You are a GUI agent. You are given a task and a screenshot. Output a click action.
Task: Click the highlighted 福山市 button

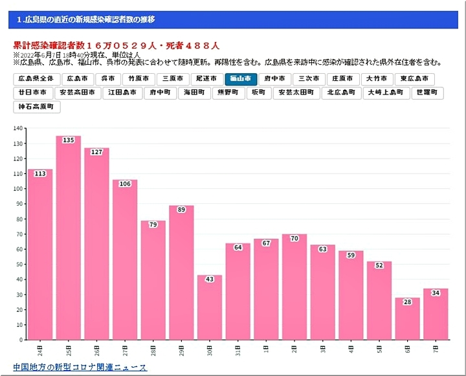tap(241, 79)
